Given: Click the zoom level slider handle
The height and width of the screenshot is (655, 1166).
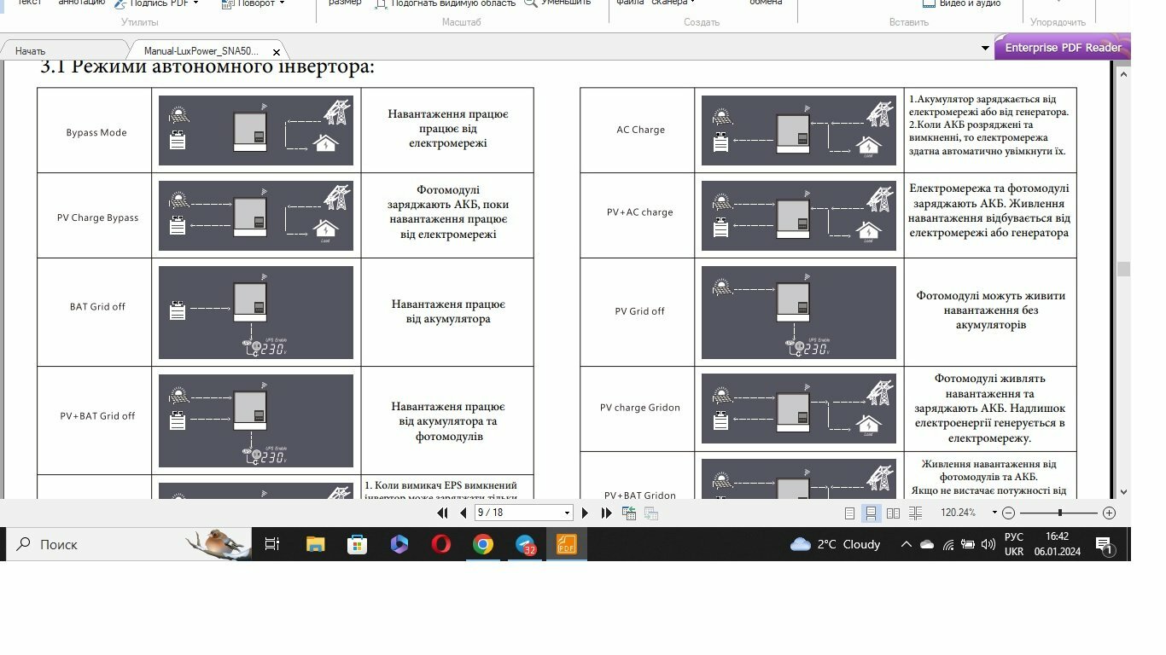Looking at the screenshot, I should (1059, 513).
